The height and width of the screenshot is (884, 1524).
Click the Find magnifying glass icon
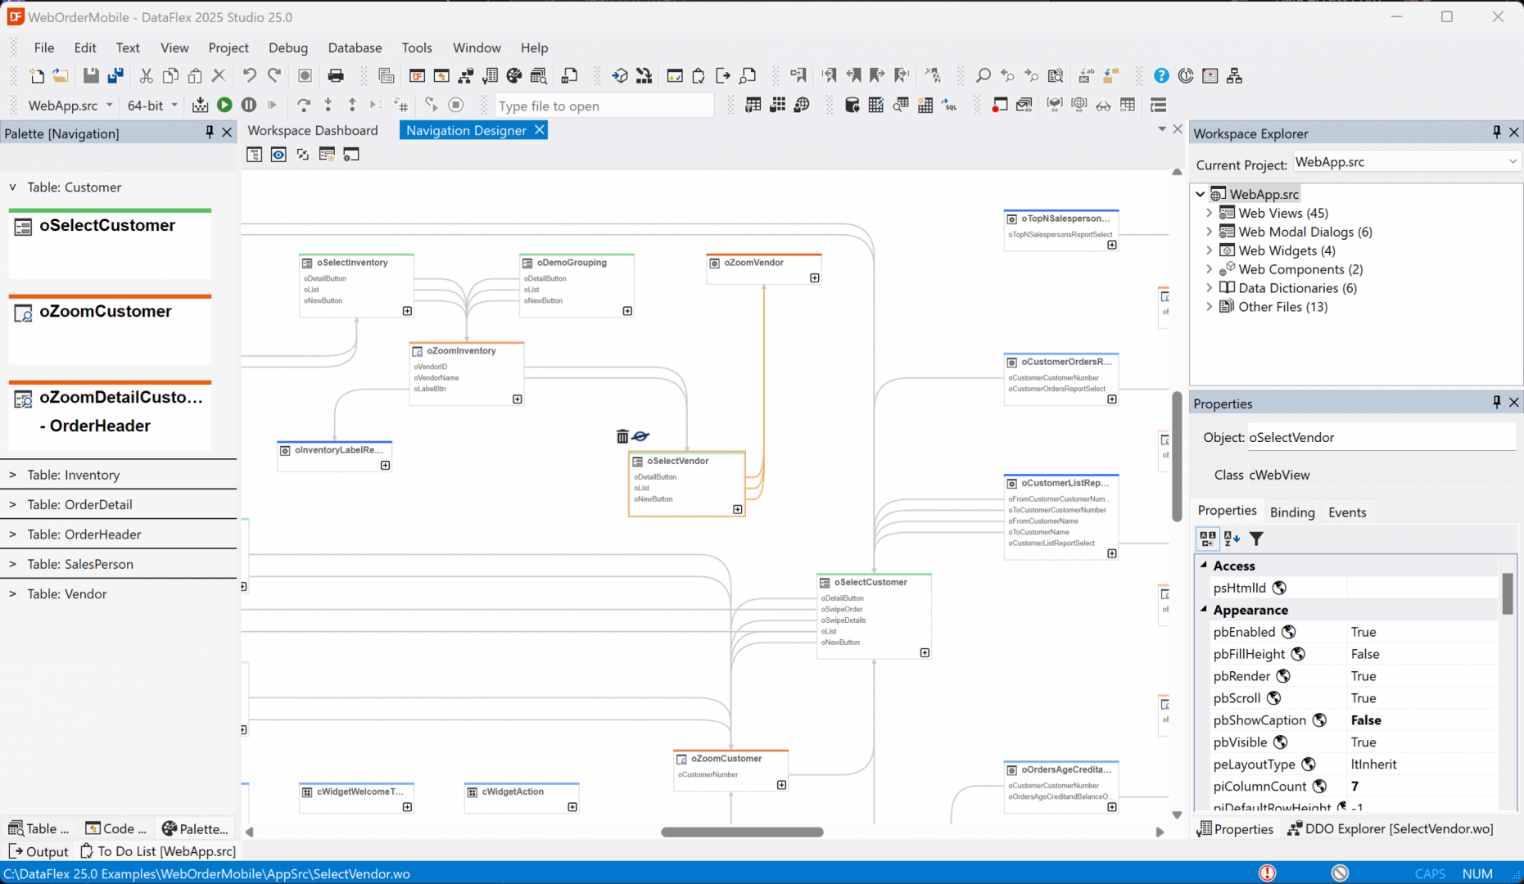[x=983, y=76]
